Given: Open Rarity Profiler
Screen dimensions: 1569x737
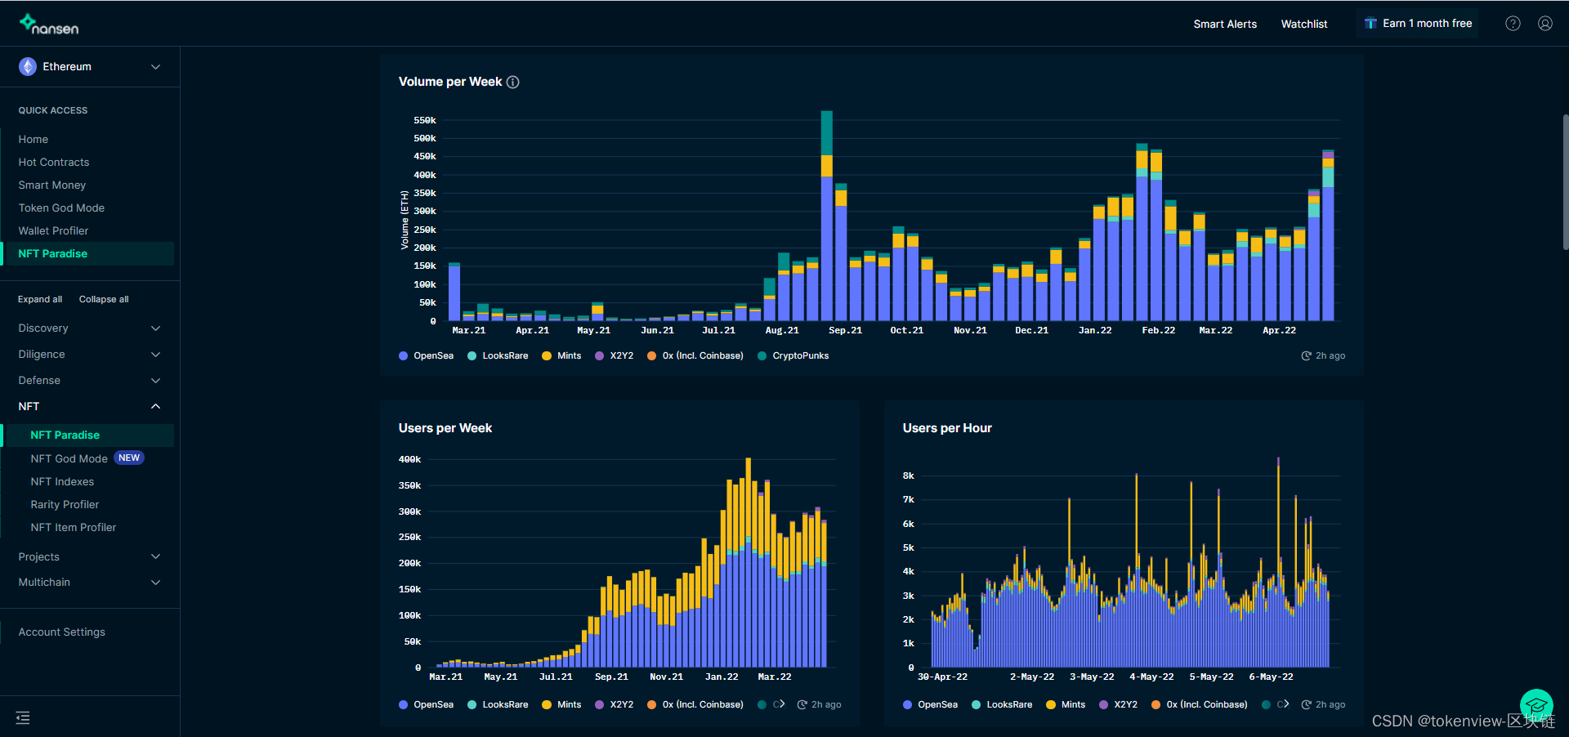Looking at the screenshot, I should (65, 505).
